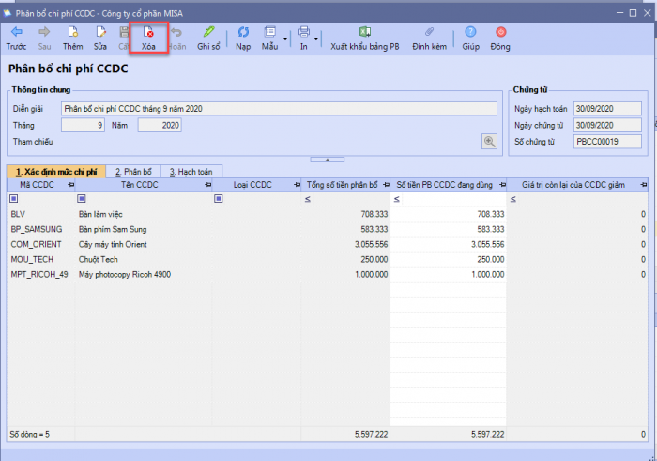Click the Đính kèm paperclip icon
The width and height of the screenshot is (657, 461).
(x=427, y=33)
